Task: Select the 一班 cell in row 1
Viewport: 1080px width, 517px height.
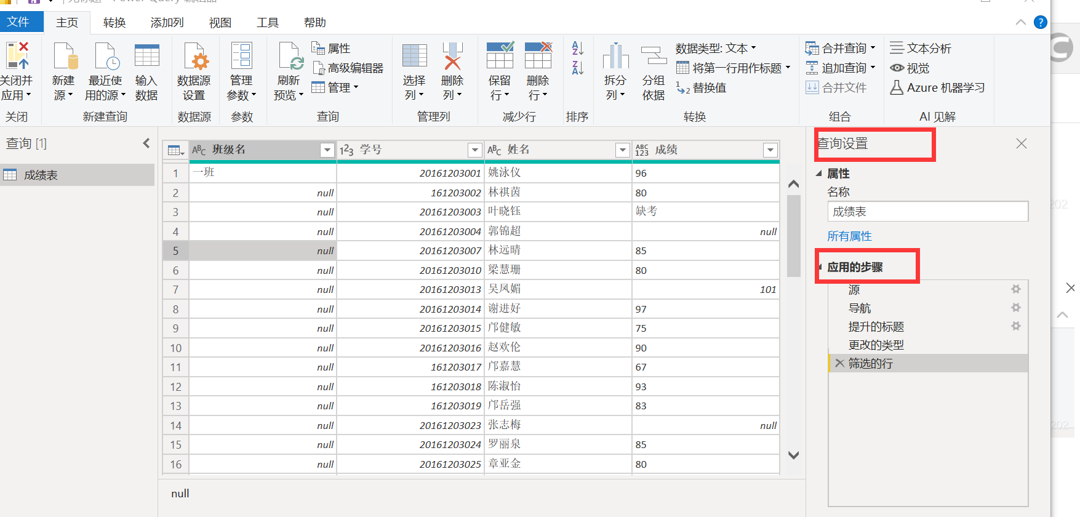Action: 263,172
